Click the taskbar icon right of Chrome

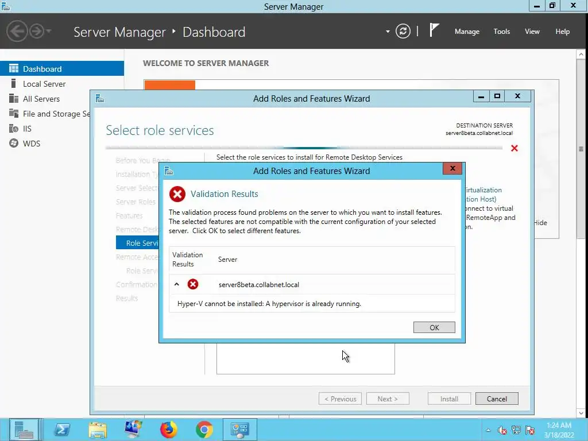pos(240,430)
